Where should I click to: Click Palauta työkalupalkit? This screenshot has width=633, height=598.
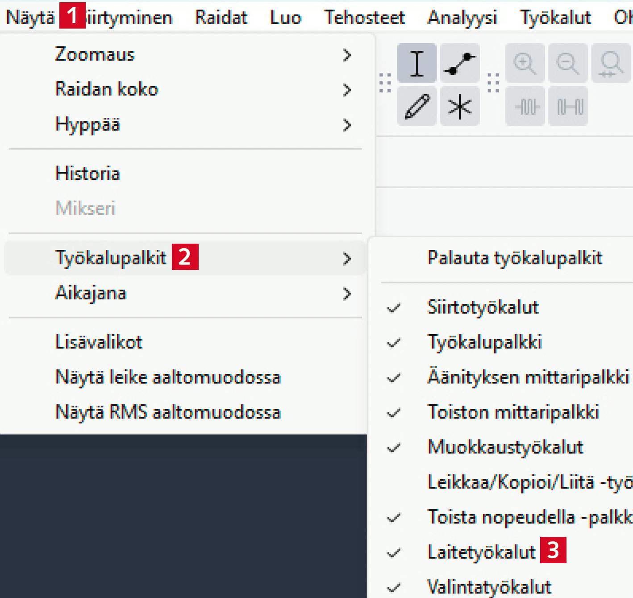[x=514, y=258]
